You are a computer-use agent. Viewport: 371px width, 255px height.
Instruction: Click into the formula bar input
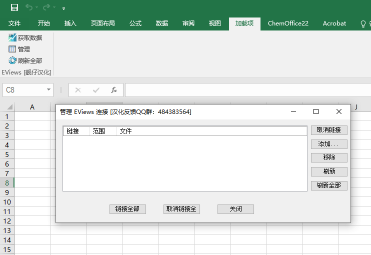pyautogui.click(x=248, y=90)
